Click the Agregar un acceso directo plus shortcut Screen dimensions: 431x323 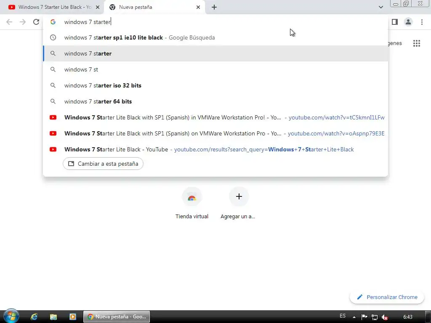(239, 203)
